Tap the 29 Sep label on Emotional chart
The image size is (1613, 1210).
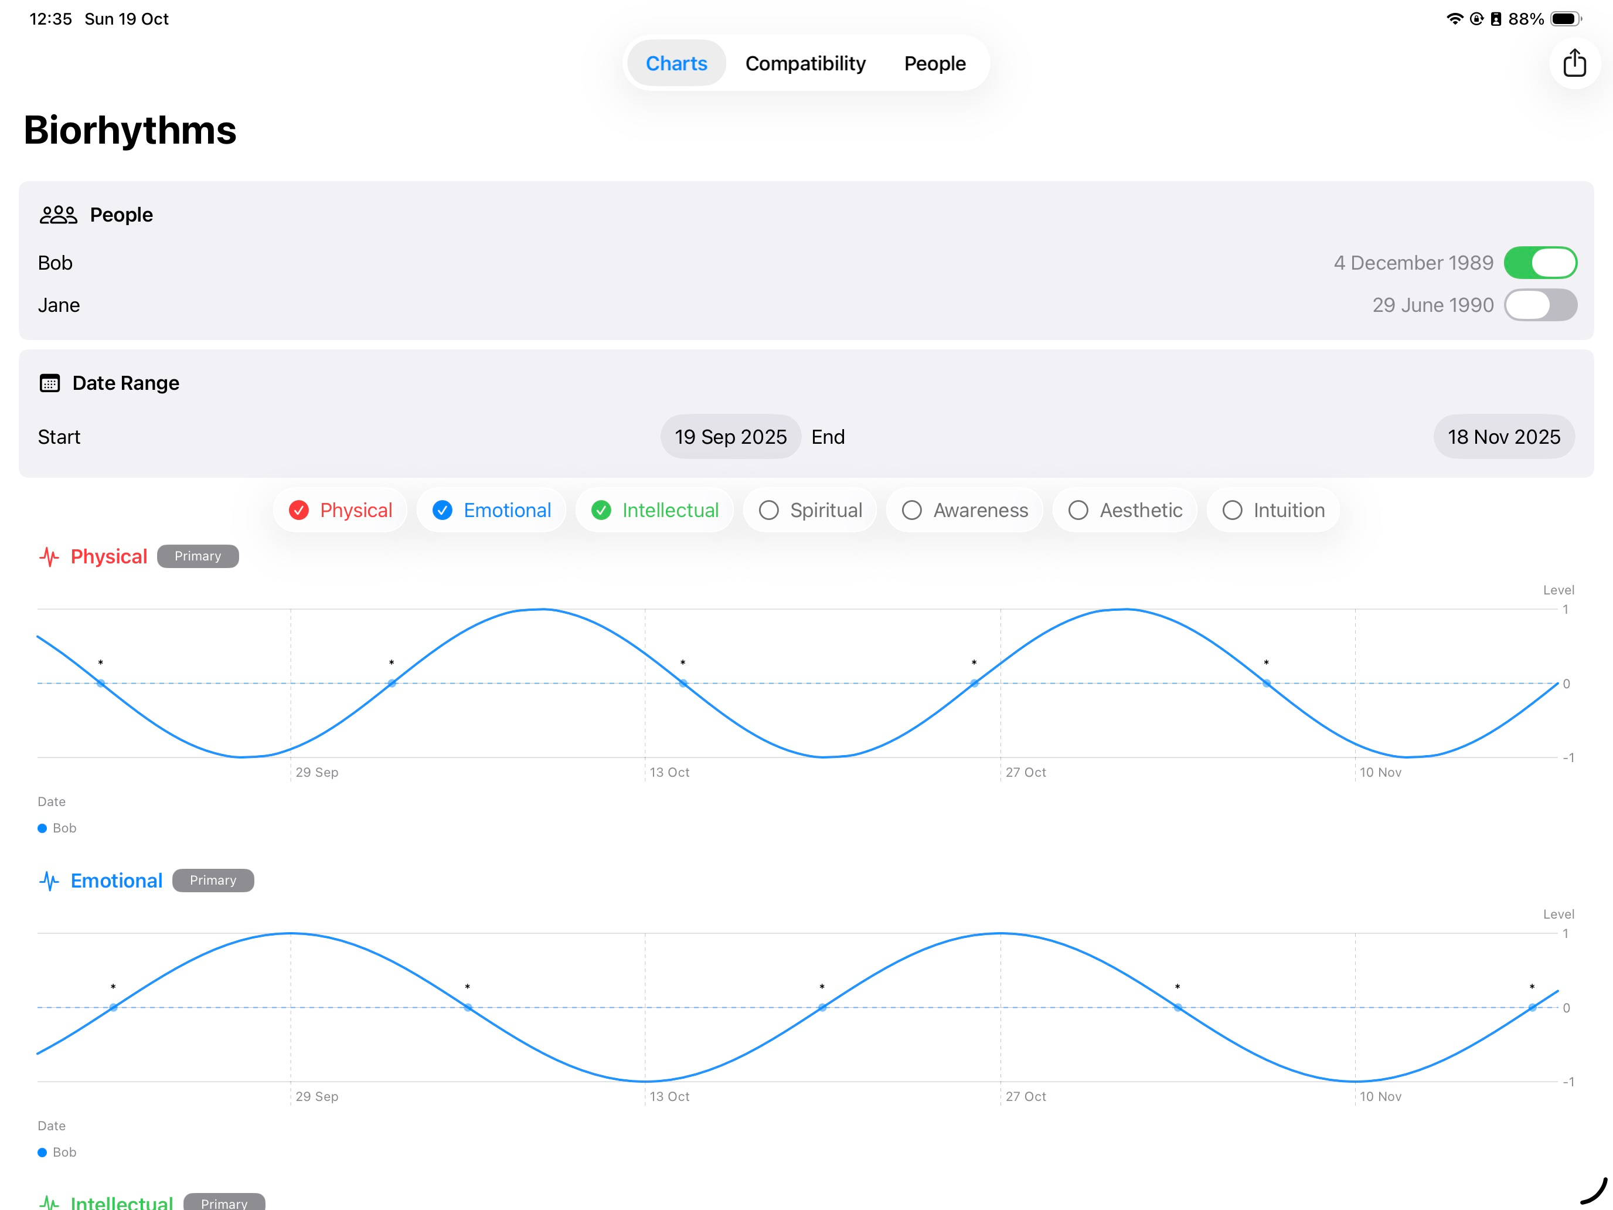tap(317, 1096)
